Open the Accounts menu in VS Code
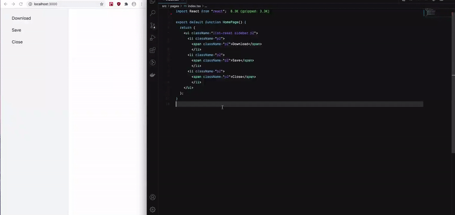The image size is (455, 215). (152, 197)
